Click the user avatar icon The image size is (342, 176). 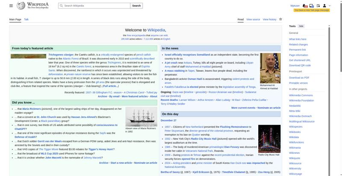click(x=325, y=6)
